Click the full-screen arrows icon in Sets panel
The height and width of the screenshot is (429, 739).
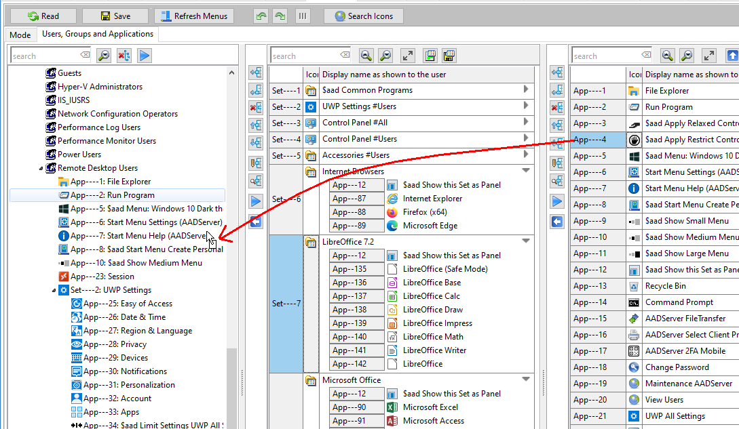click(407, 56)
